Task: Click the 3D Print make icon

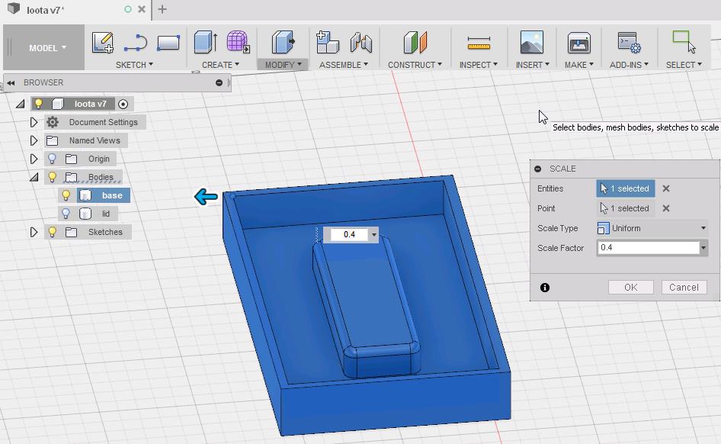Action: point(579,43)
